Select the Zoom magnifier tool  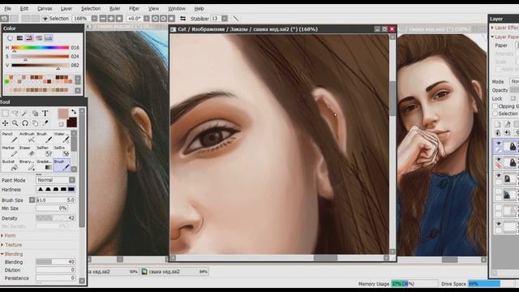point(15,123)
